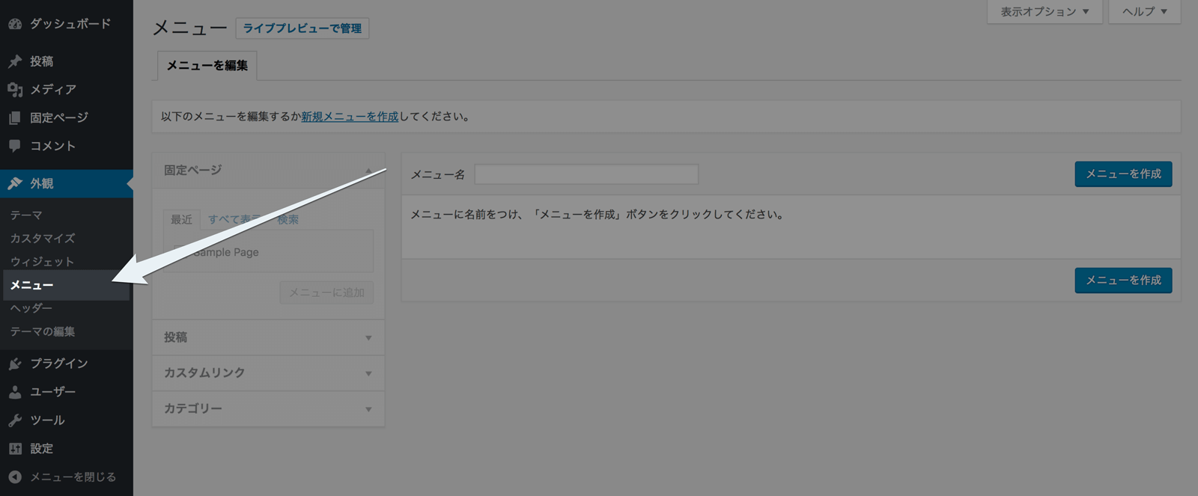Image resolution: width=1198 pixels, height=496 pixels.
Task: Click bottom メニューを作成 button
Action: pos(1123,281)
